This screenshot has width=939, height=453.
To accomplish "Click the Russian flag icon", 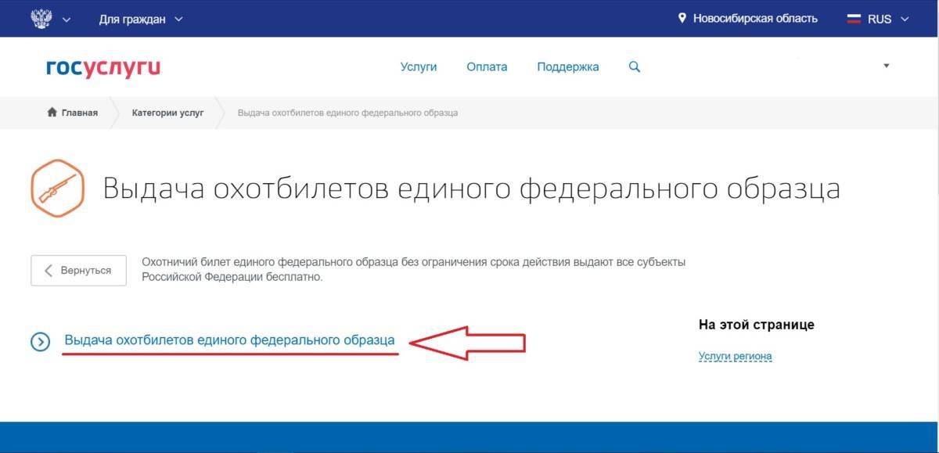I will tap(854, 19).
